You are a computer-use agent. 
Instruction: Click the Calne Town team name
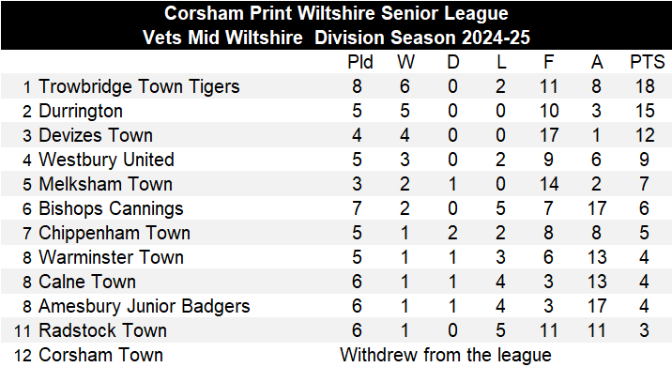coord(87,283)
